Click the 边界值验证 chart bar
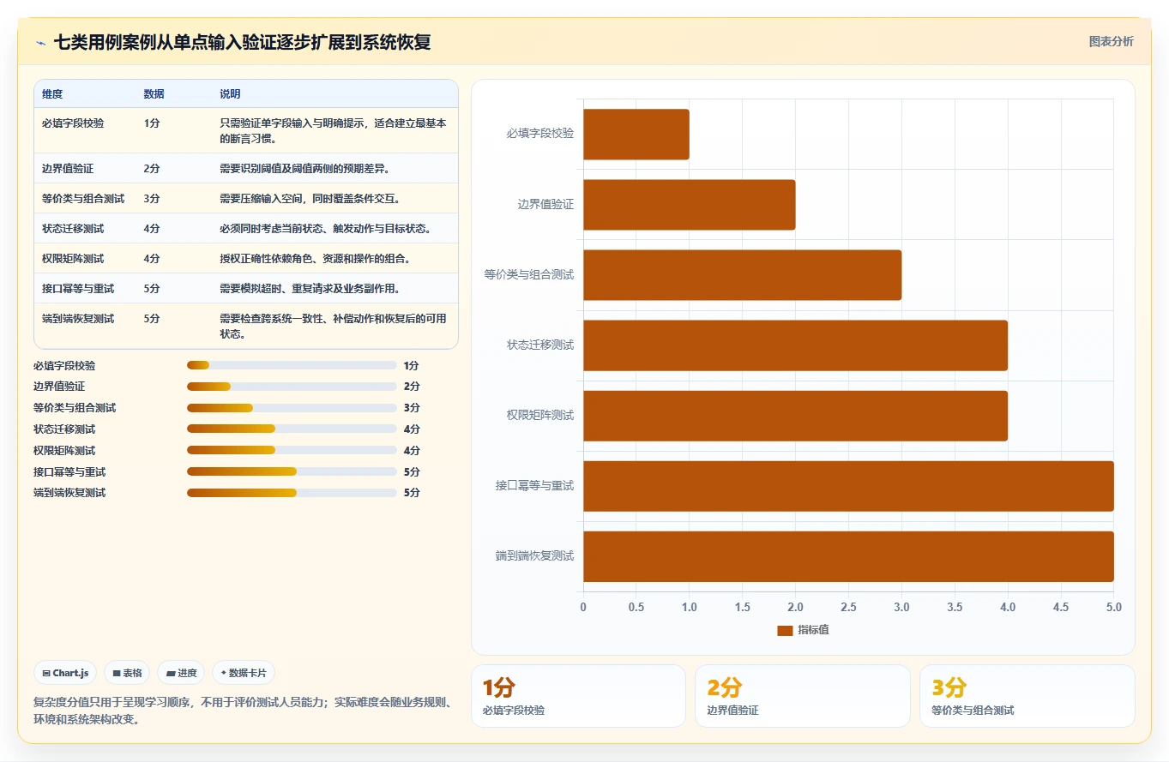The height and width of the screenshot is (762, 1169). coord(690,205)
